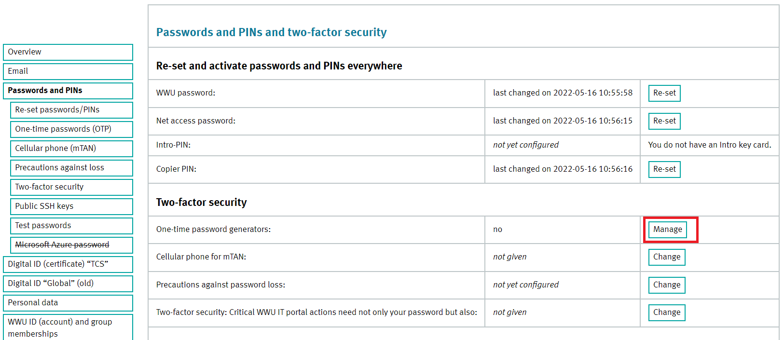Open the Overview menu item
The width and height of the screenshot is (784, 340).
point(68,52)
